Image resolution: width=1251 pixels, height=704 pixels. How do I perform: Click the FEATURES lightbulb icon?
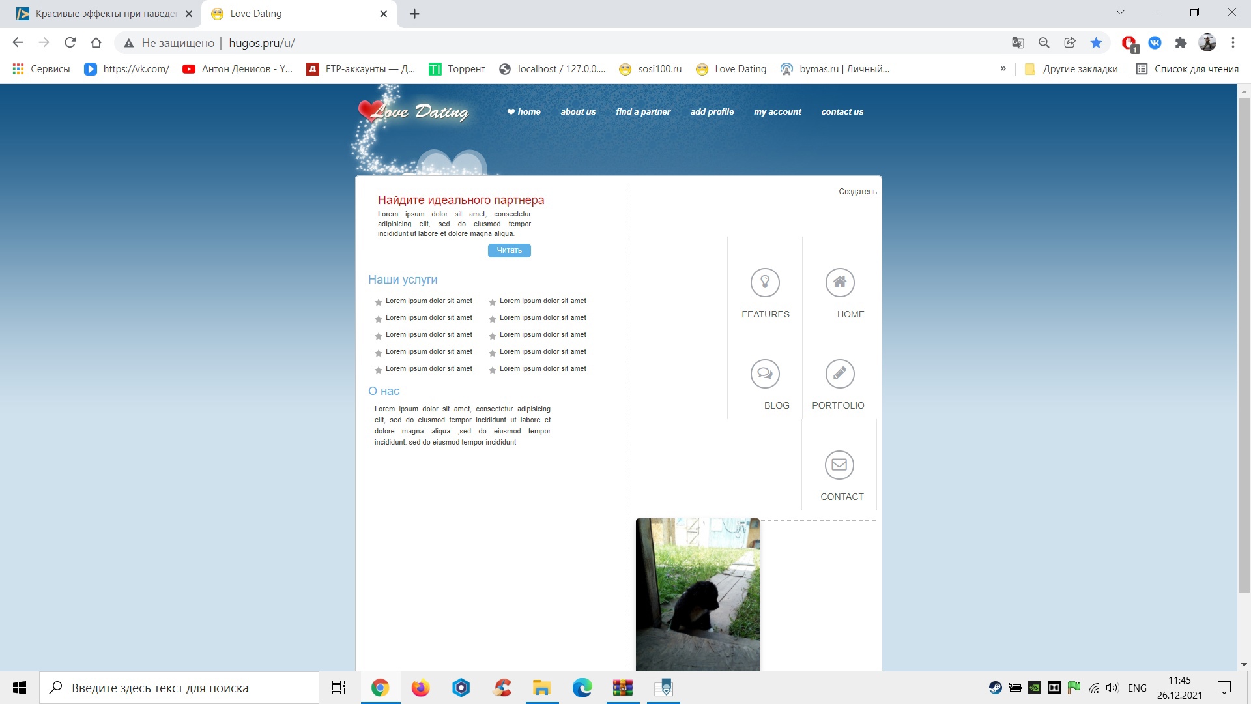pyautogui.click(x=765, y=282)
